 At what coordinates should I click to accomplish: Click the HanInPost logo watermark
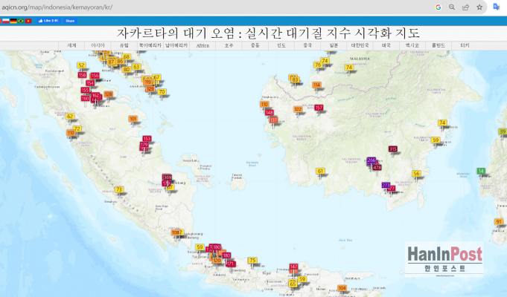444,261
